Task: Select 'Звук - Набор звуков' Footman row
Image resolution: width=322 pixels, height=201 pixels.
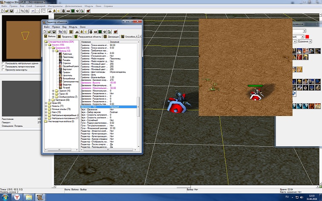Action: click(x=109, y=112)
